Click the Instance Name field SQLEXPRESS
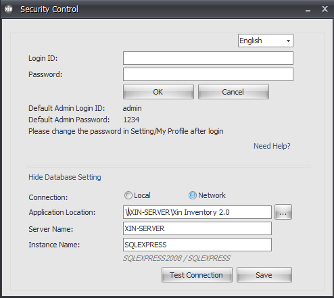Screen dimensions: 334x298 point(197,245)
